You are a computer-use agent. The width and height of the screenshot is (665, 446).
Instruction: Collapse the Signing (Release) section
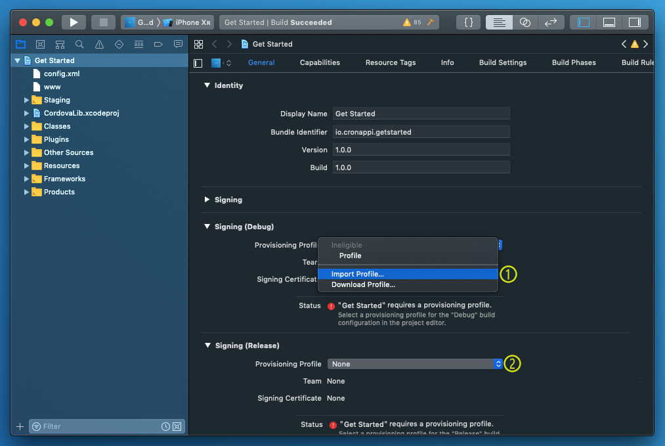tap(207, 346)
